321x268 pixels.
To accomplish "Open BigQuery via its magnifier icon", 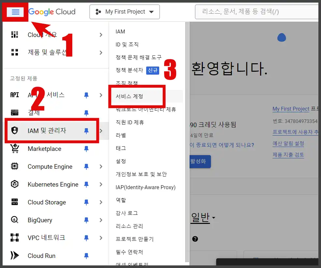I will click(14, 220).
